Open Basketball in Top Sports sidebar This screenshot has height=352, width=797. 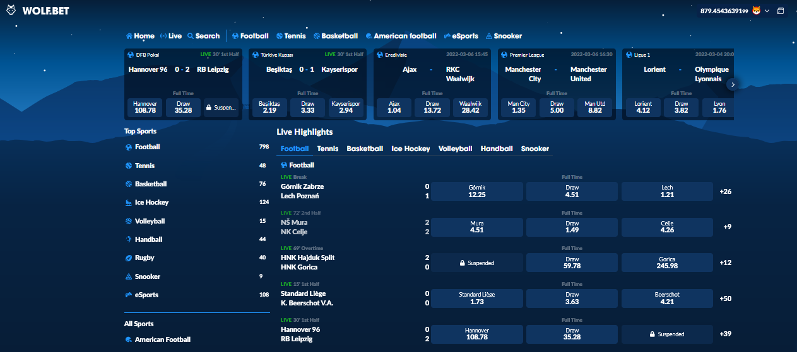coord(197,184)
